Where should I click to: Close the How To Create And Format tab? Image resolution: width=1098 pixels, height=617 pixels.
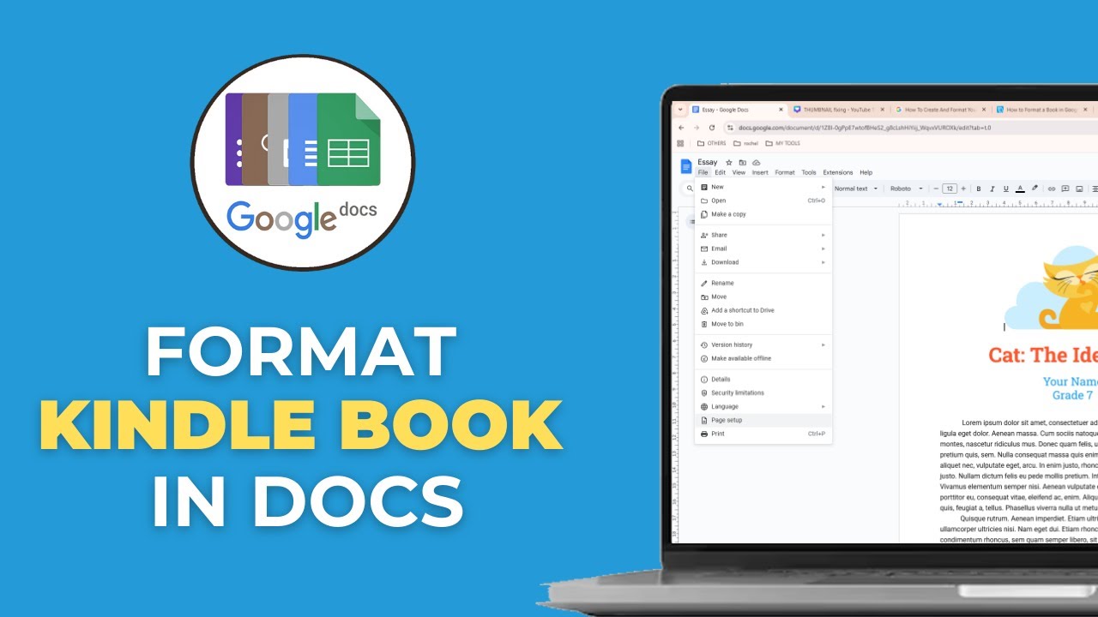pyautogui.click(x=983, y=110)
